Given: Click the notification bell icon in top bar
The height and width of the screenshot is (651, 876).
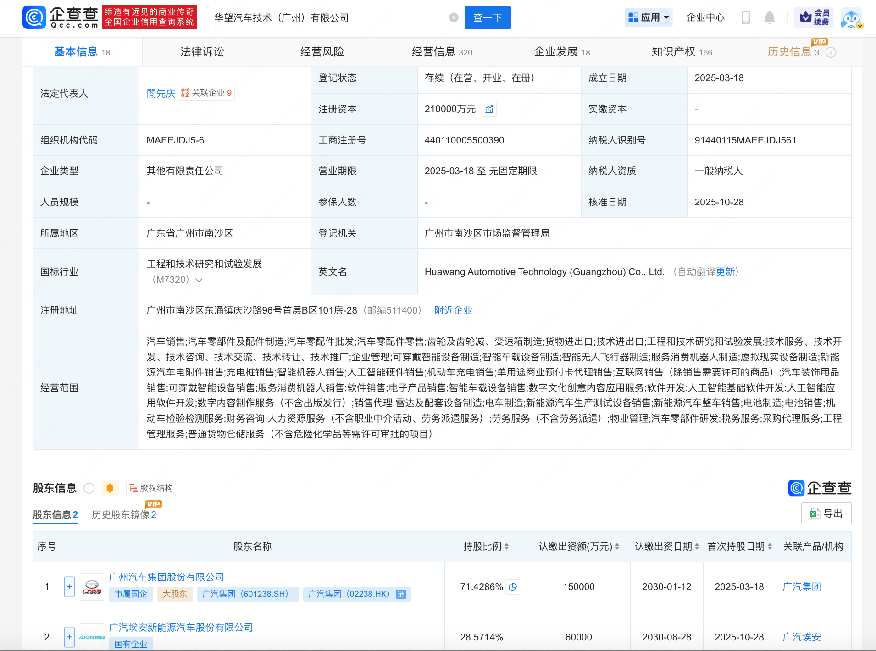Looking at the screenshot, I should (769, 17).
